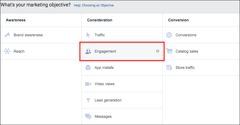
Task: Click the Conversion column header
Action: tap(178, 20)
